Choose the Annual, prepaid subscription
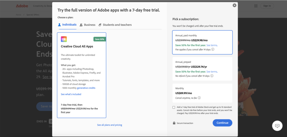The width and height of the screenshot is (287, 137). 202,69
